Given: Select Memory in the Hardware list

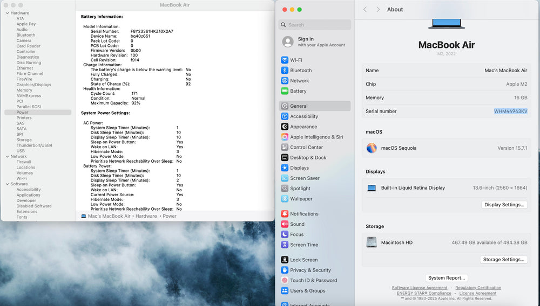Looking at the screenshot, I should click(24, 90).
